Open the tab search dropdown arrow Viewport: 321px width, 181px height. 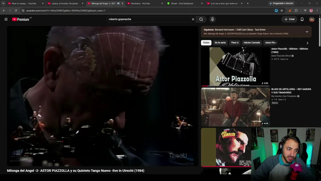[3, 4]
